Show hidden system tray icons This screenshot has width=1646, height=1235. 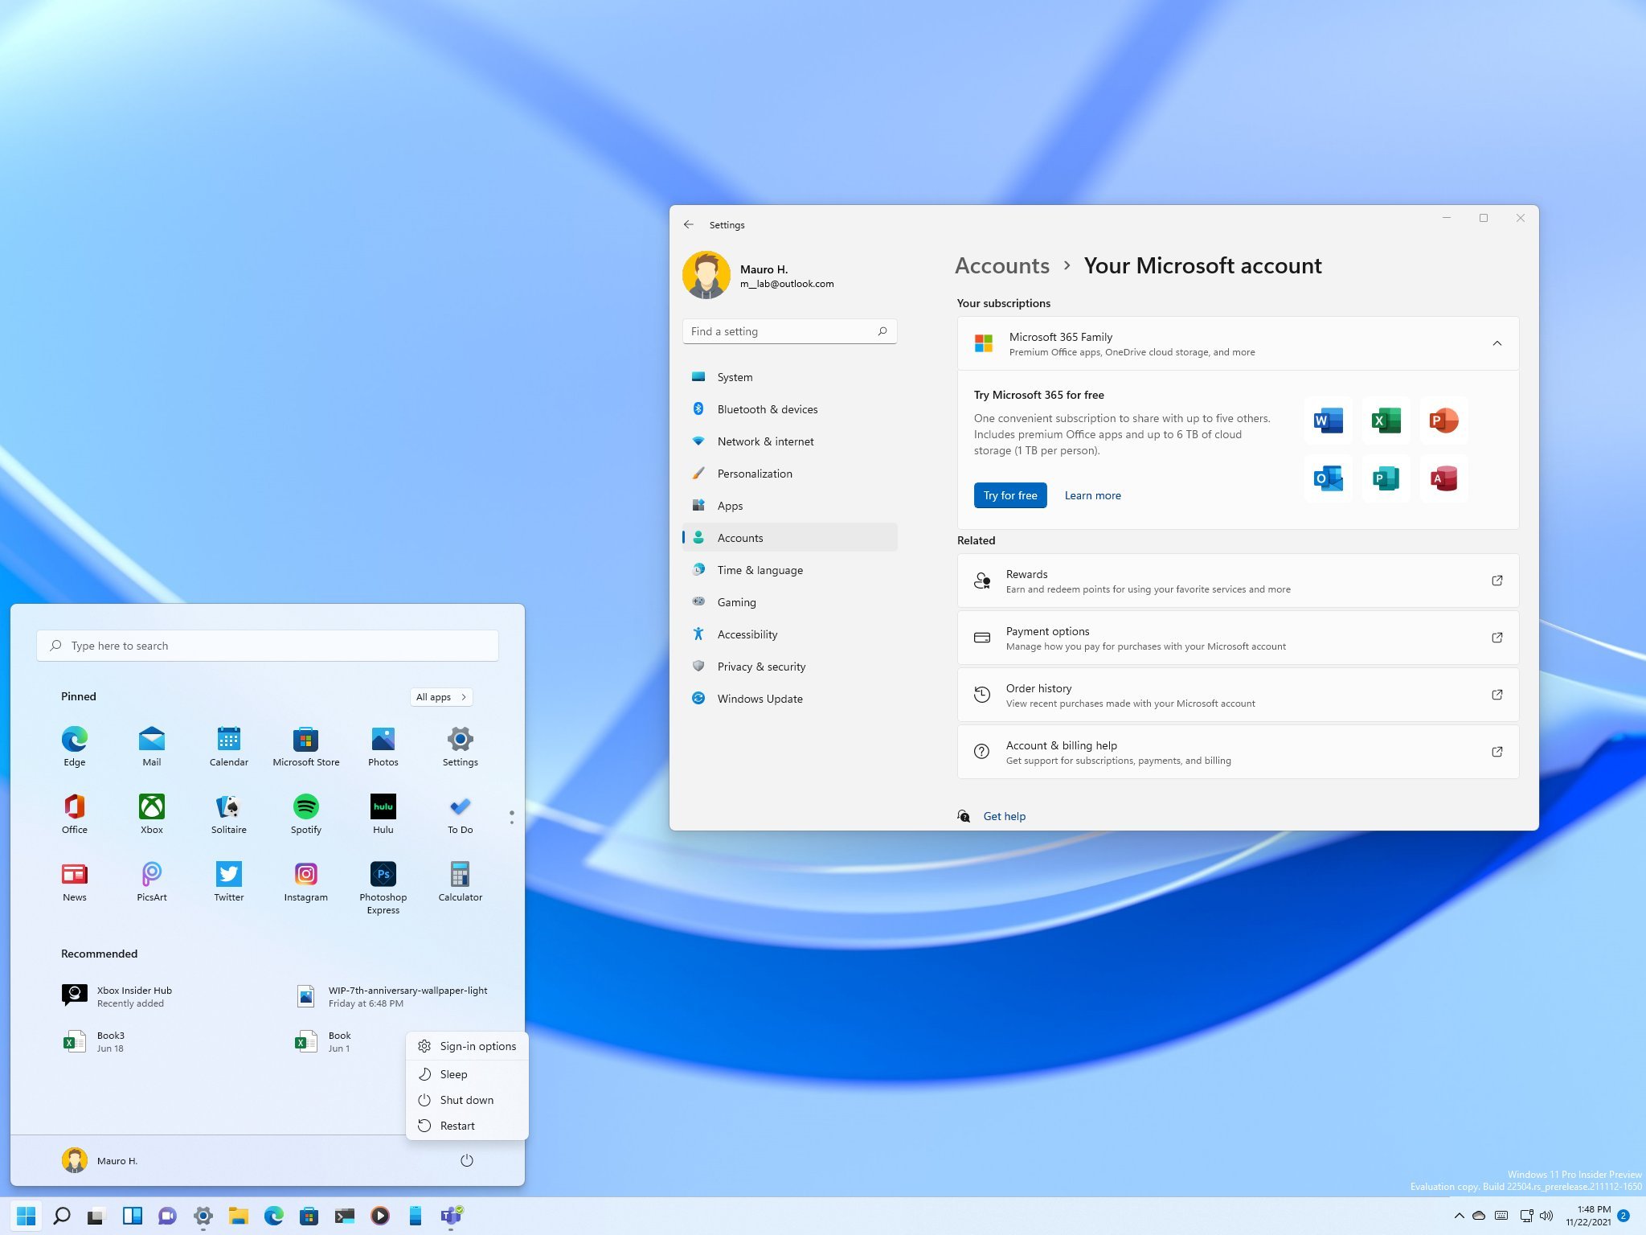1459,1216
